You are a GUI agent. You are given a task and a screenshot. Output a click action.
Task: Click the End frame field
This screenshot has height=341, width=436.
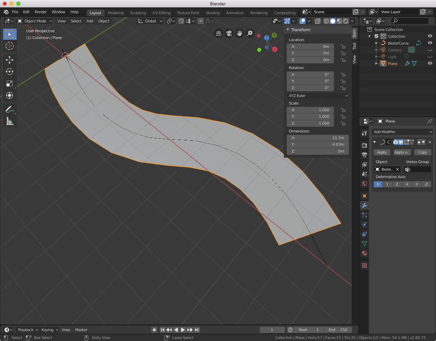pyautogui.click(x=338, y=330)
